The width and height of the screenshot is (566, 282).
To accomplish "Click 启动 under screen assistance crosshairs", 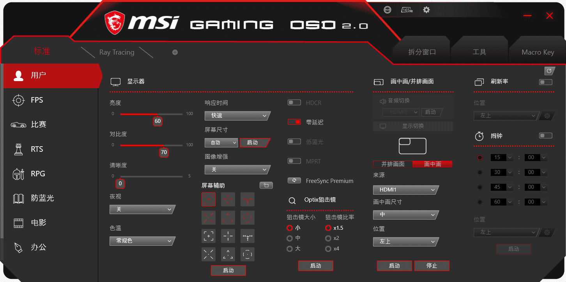I will coord(228,270).
